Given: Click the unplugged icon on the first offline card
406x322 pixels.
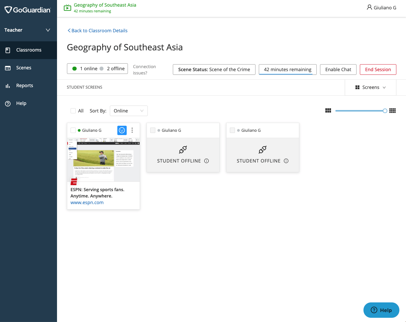Looking at the screenshot, I should [183, 150].
